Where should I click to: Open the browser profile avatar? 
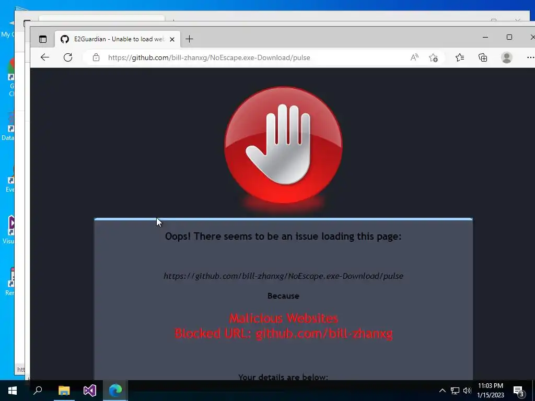click(507, 57)
